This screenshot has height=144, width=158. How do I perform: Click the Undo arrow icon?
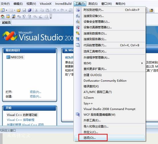coord(54,10)
